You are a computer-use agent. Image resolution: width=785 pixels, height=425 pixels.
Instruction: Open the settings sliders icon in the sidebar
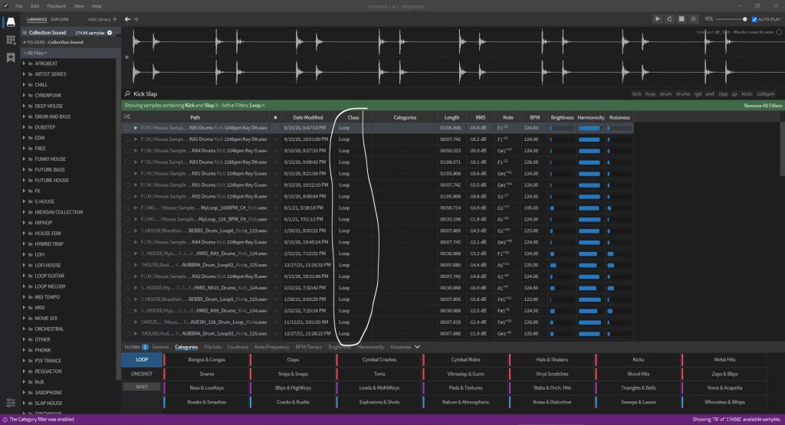11,403
